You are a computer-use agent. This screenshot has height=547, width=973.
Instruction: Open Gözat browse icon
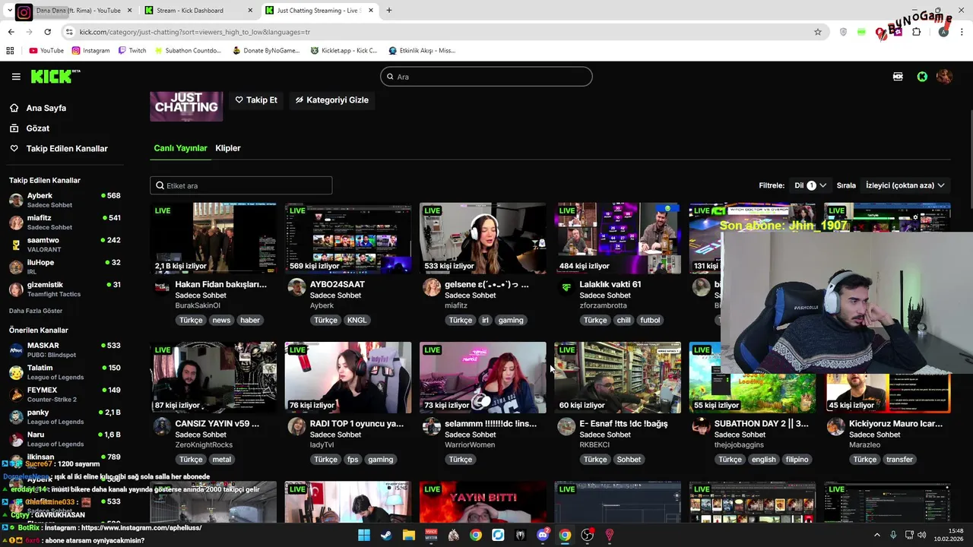coord(14,128)
